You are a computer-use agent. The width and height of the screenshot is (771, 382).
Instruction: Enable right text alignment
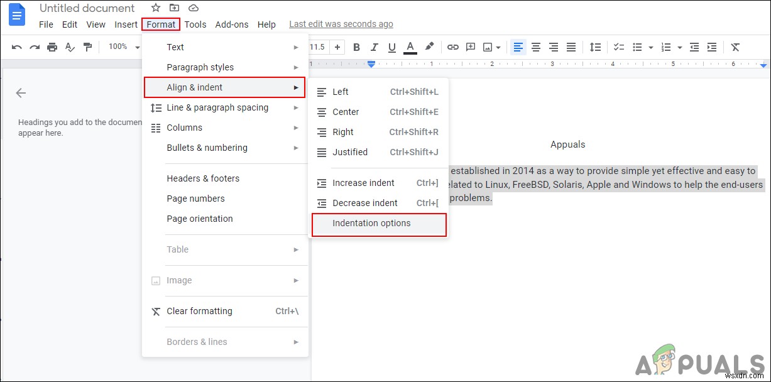click(553, 47)
